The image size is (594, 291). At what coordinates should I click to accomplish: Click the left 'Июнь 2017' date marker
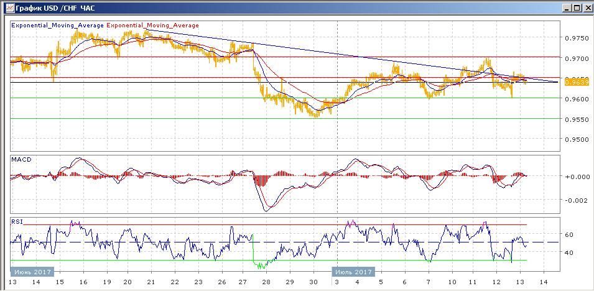click(32, 272)
